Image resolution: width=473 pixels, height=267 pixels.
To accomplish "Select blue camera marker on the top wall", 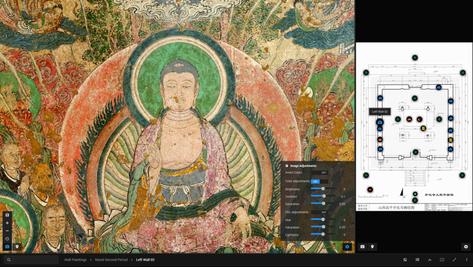I will [x=439, y=88].
